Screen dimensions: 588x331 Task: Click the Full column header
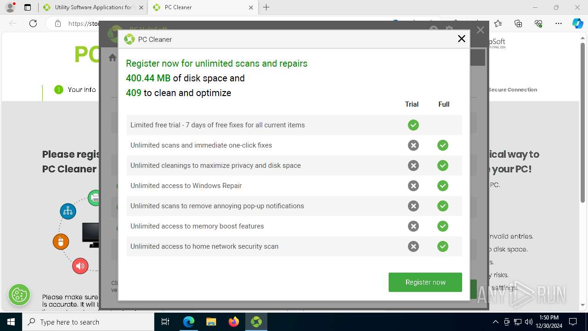pyautogui.click(x=444, y=104)
